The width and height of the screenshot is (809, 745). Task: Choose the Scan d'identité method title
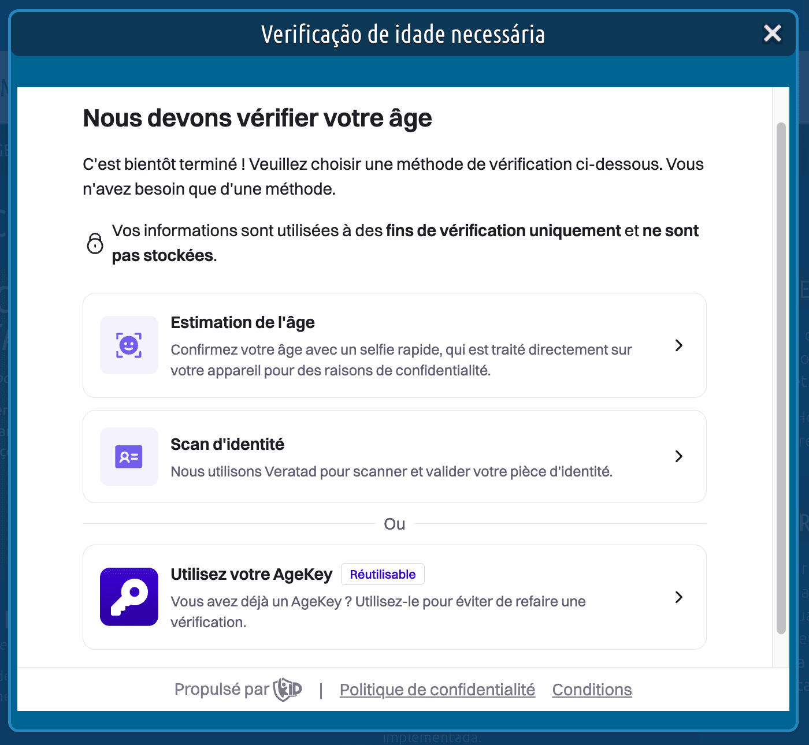[227, 444]
